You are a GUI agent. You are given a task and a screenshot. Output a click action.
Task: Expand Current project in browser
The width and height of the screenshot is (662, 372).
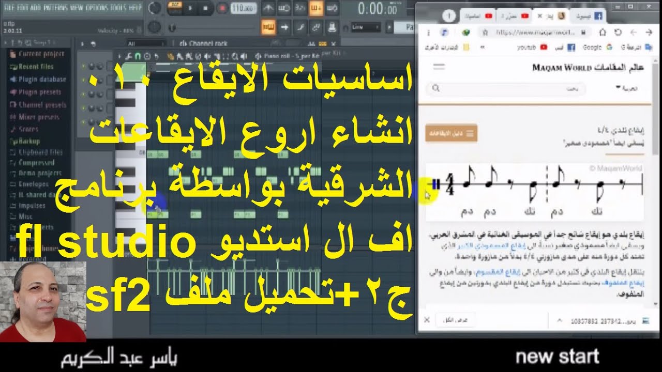tap(37, 54)
